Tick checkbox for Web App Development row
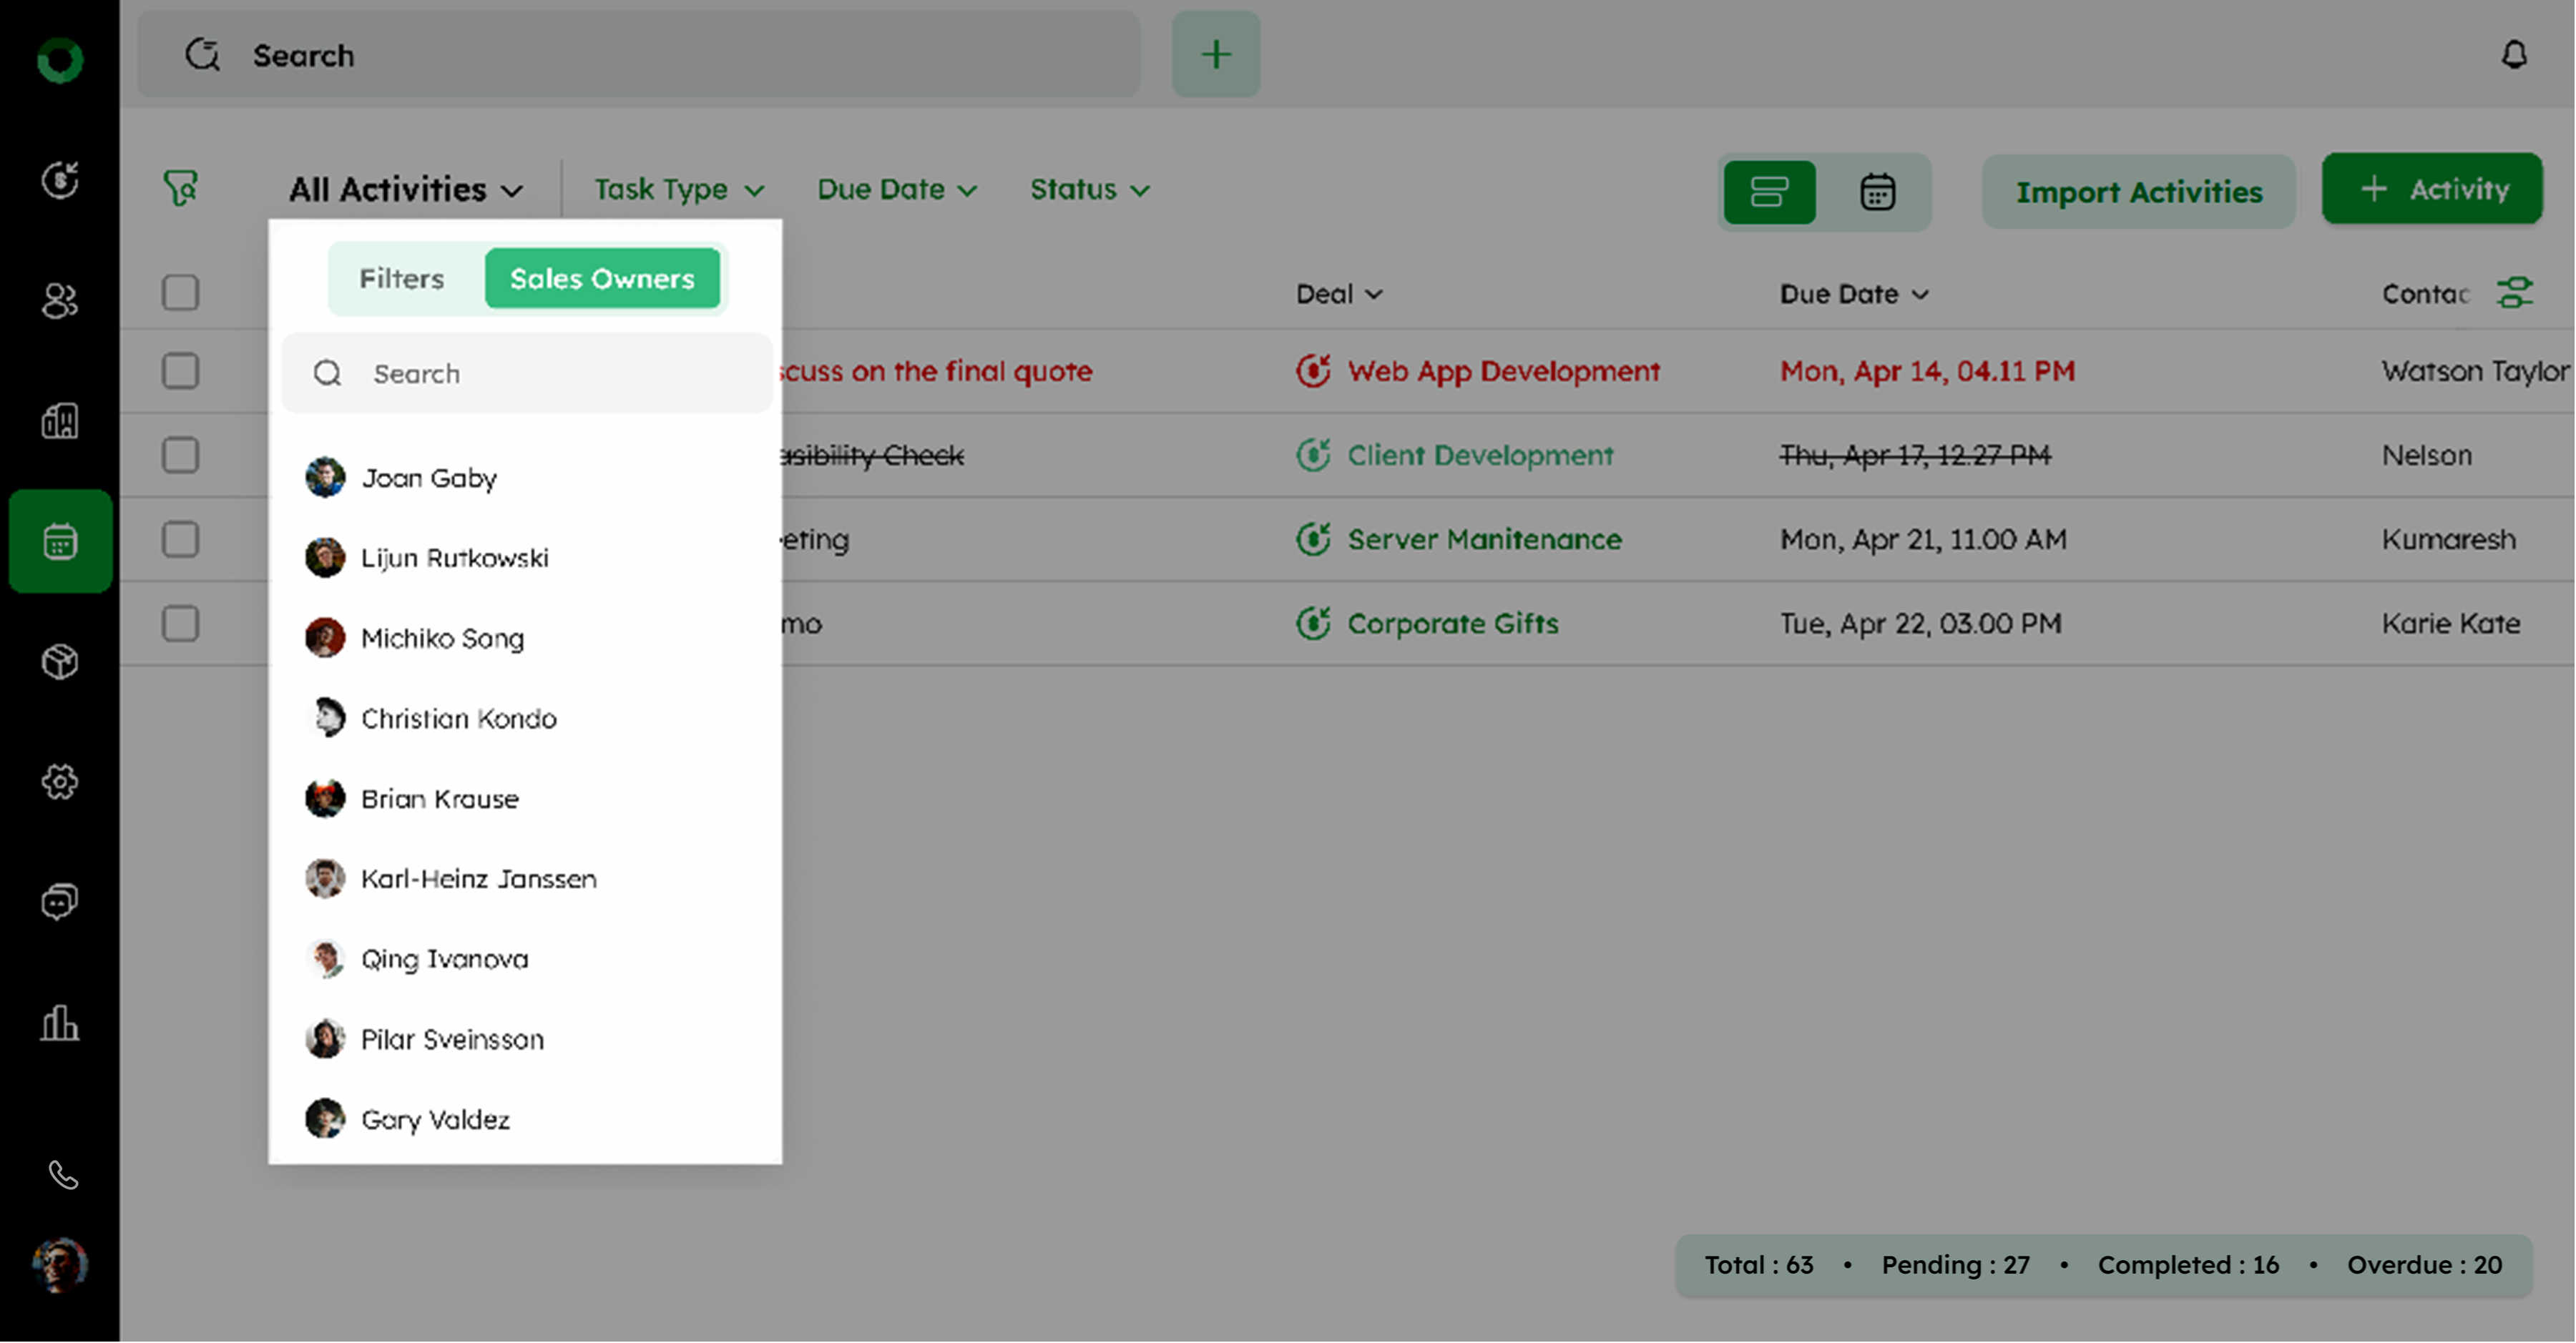This screenshot has height=1343, width=2576. 181,371
